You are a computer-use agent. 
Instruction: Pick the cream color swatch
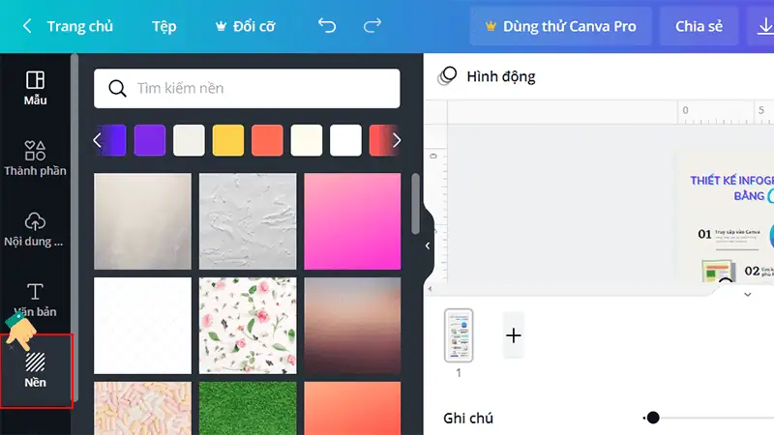click(x=307, y=140)
